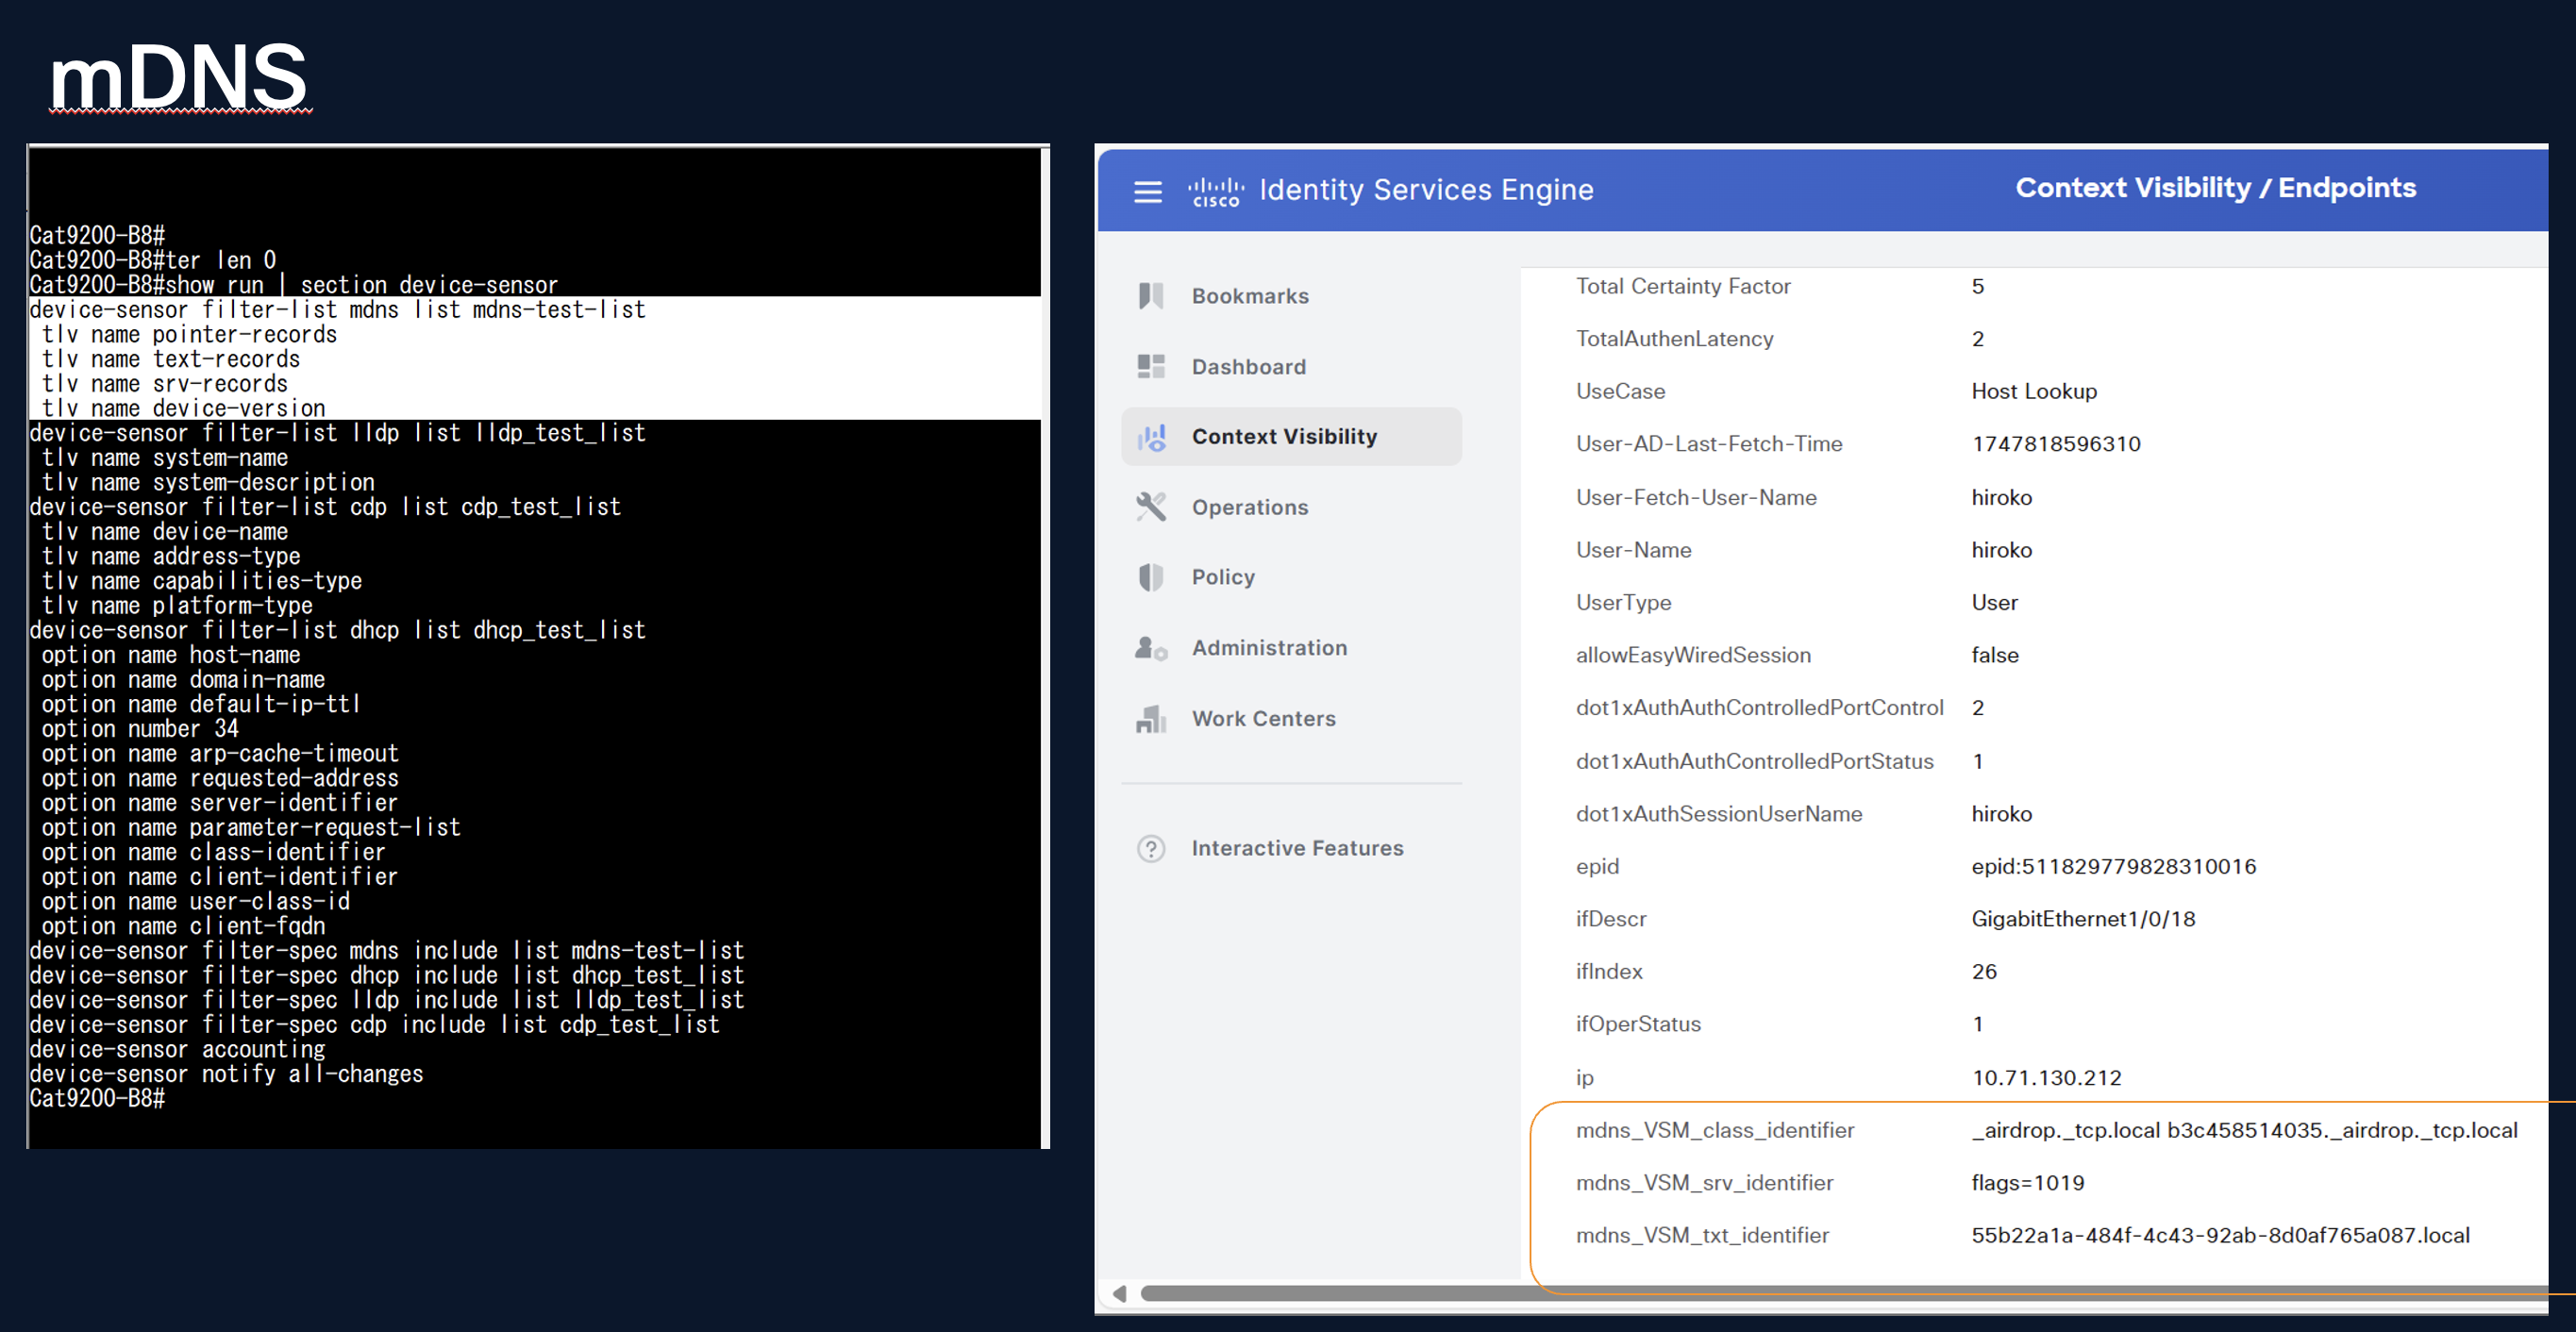Open the hamburger navigation menu icon
The height and width of the screenshot is (1332, 2576).
point(1147,191)
